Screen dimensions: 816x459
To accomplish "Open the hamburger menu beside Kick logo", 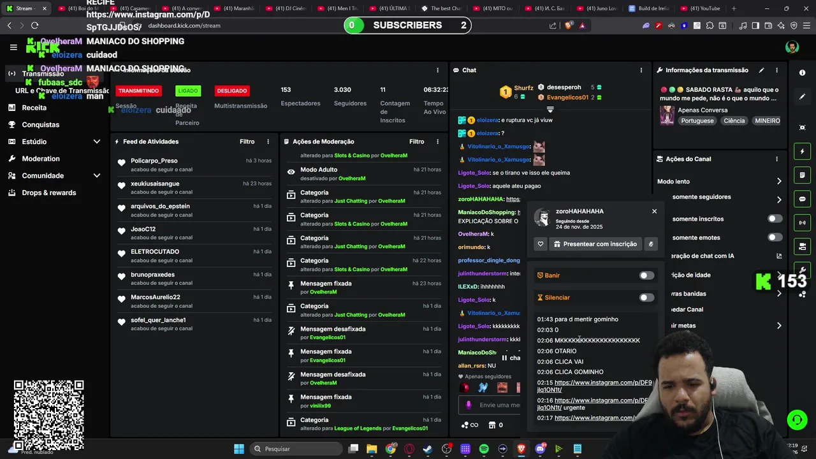I will click(x=13, y=47).
